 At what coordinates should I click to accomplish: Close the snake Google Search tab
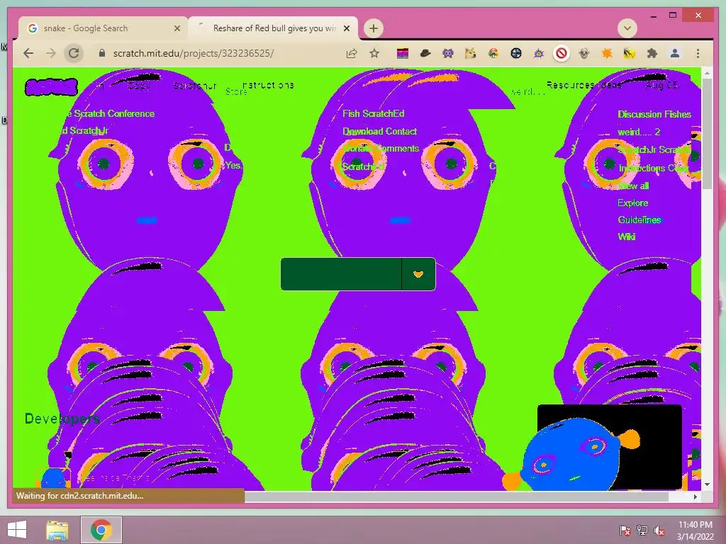(x=177, y=28)
